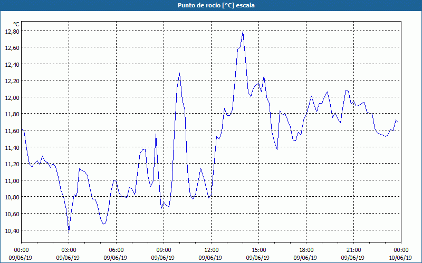
Task: Select the 06:00 time label
Action: (x=116, y=250)
